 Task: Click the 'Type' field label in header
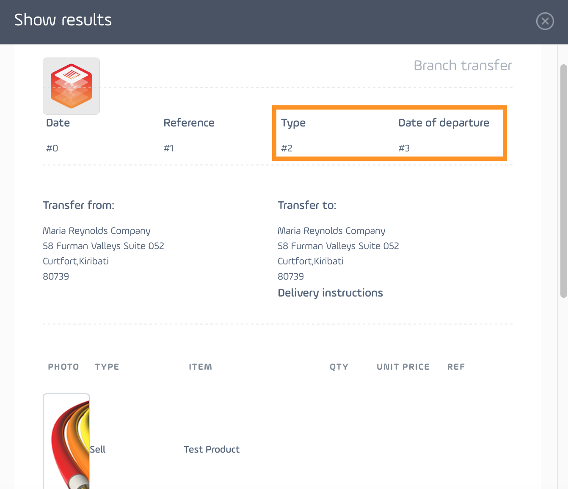293,123
